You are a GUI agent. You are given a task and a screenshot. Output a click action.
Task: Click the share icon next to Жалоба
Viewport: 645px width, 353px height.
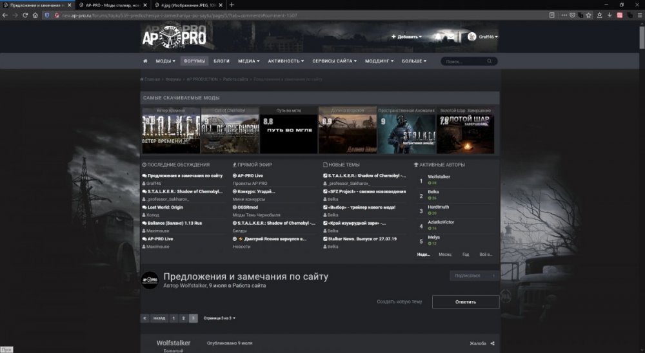[x=493, y=343]
